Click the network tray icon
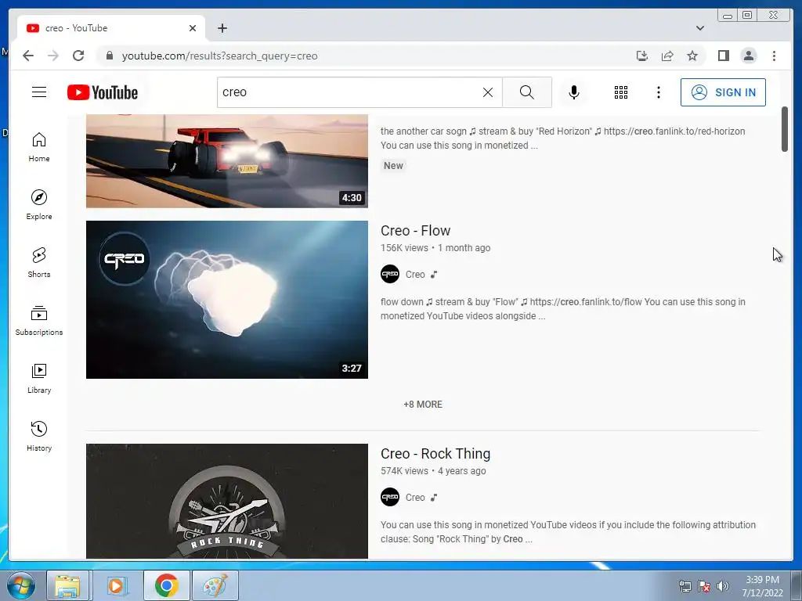The width and height of the screenshot is (802, 601). [685, 585]
